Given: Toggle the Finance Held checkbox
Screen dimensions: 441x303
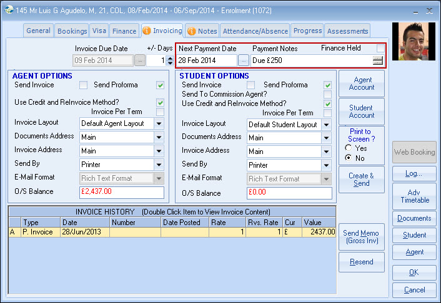Looking at the screenshot, I should pos(380,49).
